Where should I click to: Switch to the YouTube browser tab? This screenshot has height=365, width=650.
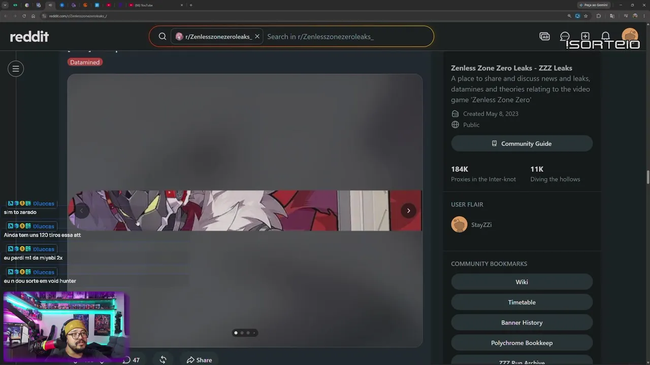[x=155, y=5]
